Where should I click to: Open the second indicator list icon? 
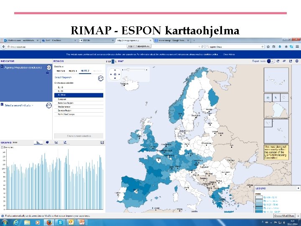click(x=49, y=105)
